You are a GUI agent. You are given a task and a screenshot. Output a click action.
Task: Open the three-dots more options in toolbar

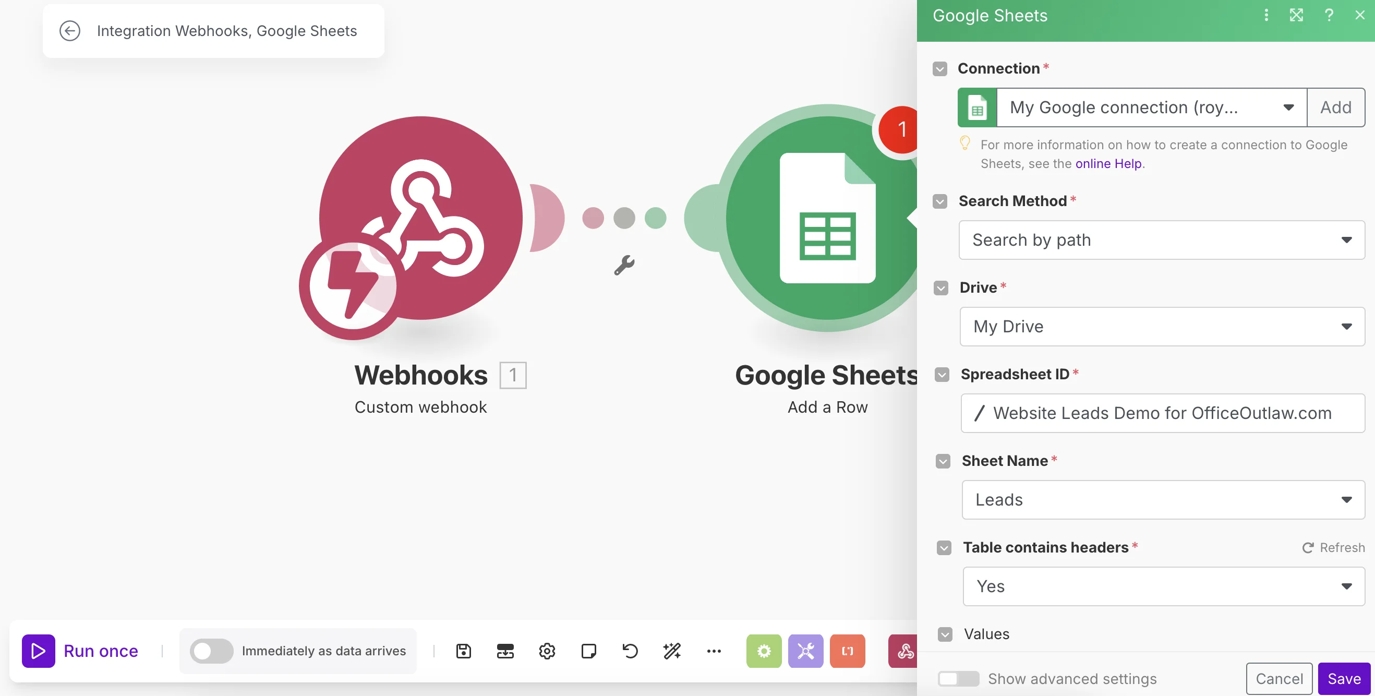[714, 651]
